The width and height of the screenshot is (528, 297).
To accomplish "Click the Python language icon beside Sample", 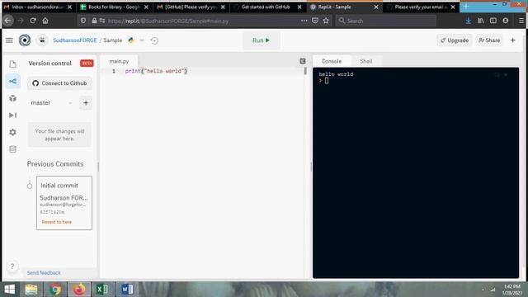I will click(131, 40).
